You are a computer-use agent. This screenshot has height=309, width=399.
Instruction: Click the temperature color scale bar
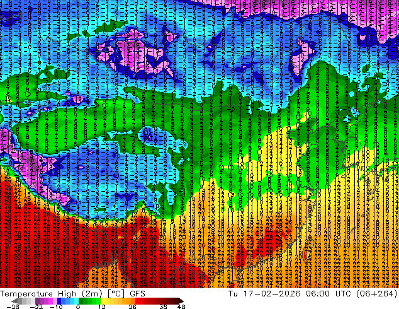pos(97,301)
